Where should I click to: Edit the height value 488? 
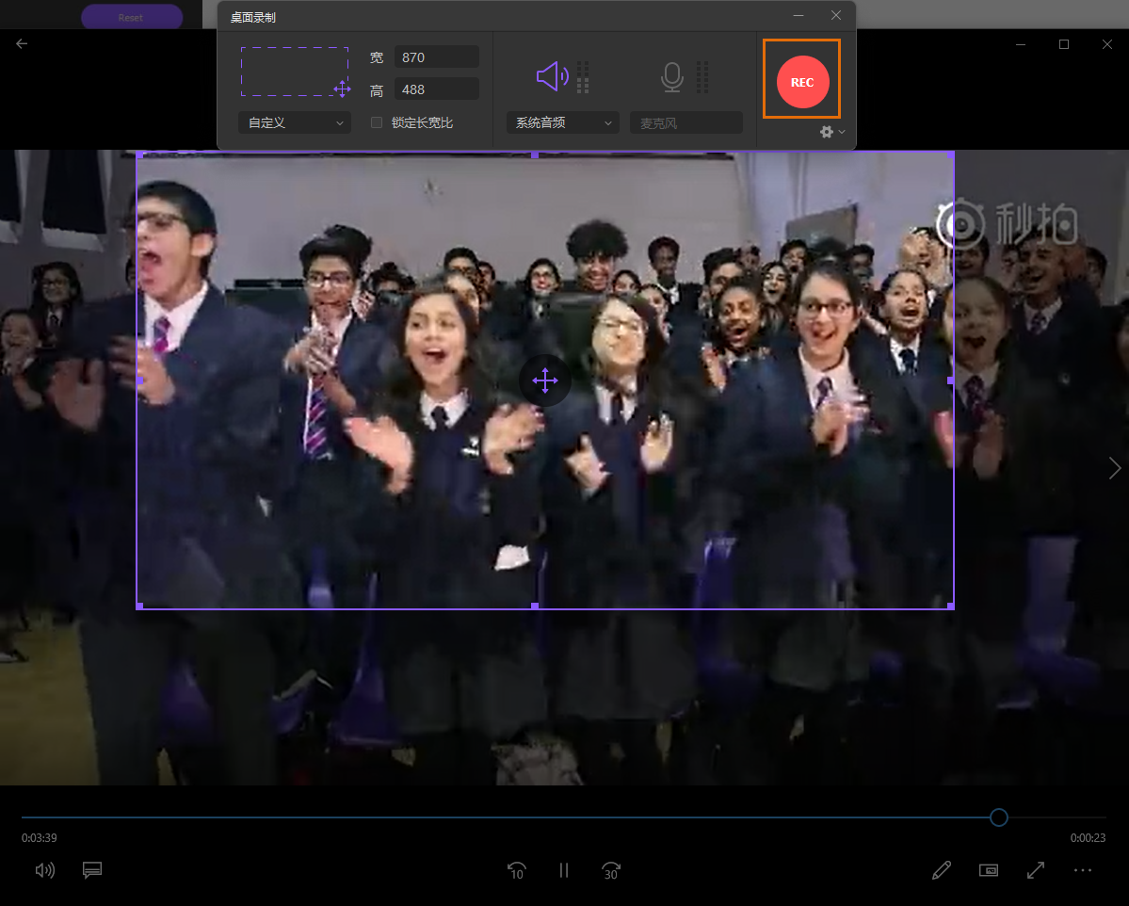click(436, 89)
